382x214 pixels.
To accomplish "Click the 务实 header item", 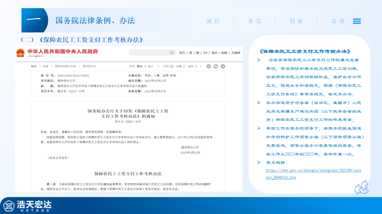I will [255, 21].
